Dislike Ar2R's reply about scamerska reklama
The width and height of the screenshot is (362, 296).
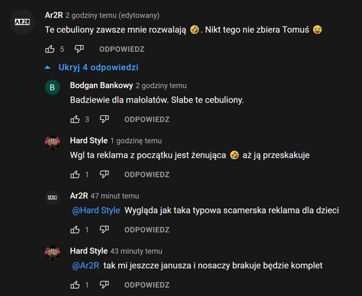pos(104,230)
